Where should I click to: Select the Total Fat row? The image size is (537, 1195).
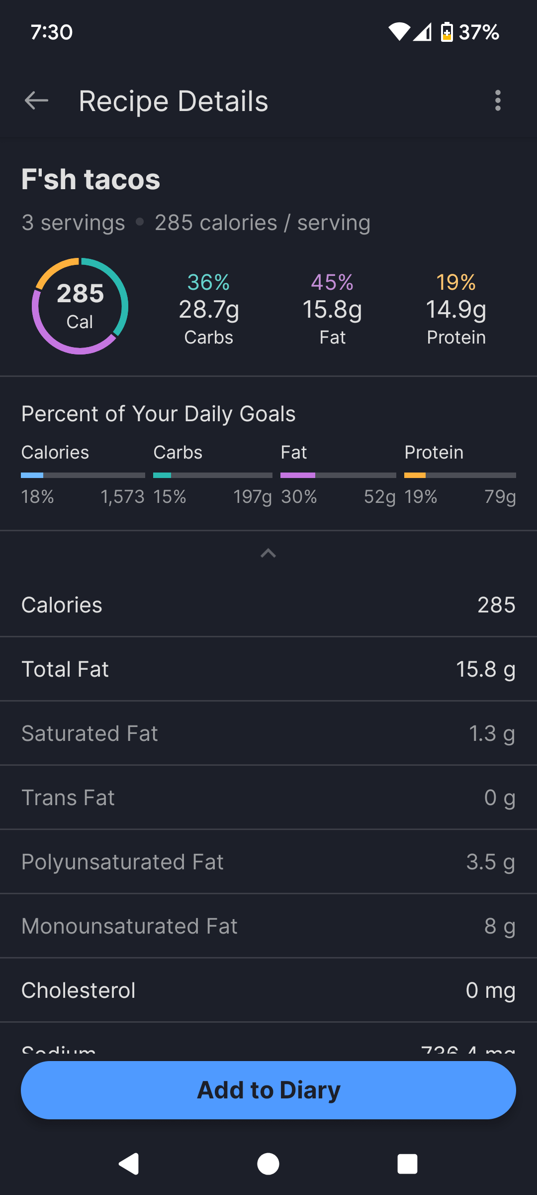click(x=268, y=669)
